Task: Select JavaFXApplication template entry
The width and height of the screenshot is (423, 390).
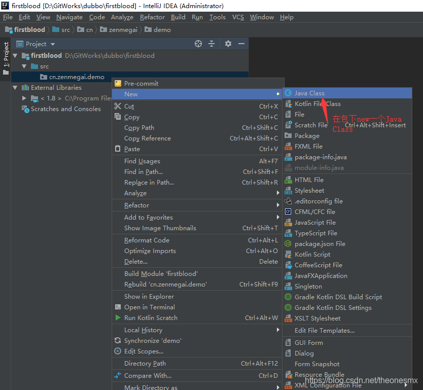Action: tap(347, 276)
